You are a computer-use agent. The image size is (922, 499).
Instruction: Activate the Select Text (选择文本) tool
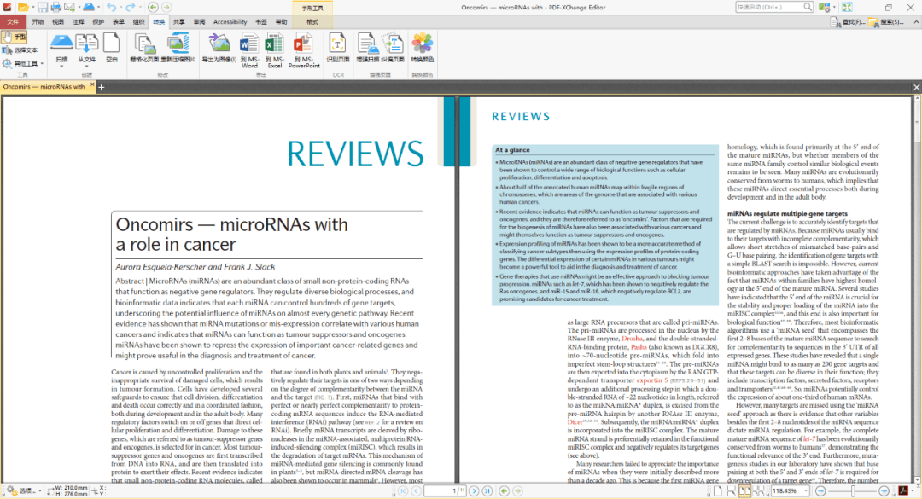pos(20,50)
